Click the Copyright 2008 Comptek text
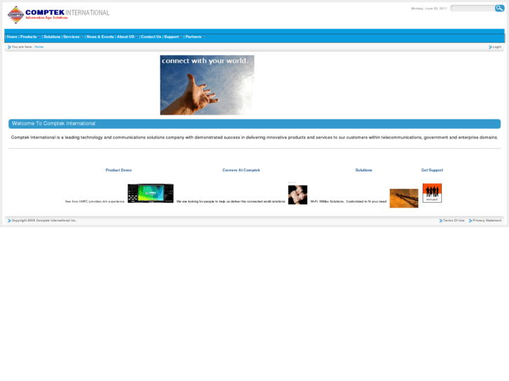 click(x=44, y=220)
